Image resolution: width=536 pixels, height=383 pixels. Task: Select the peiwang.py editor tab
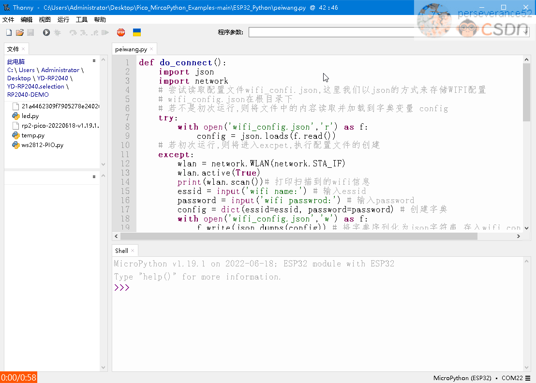131,49
